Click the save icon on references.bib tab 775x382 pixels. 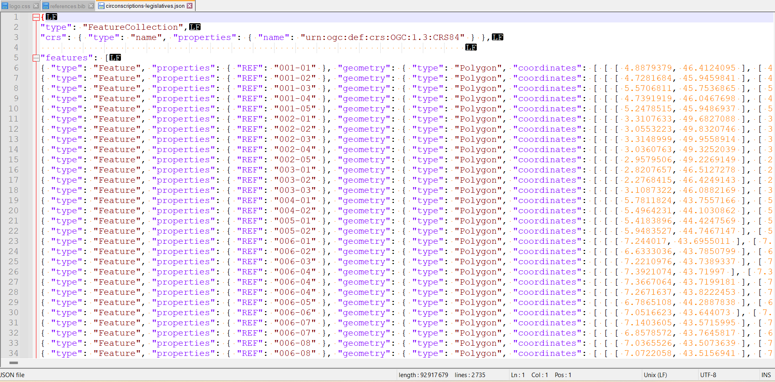[x=46, y=6]
